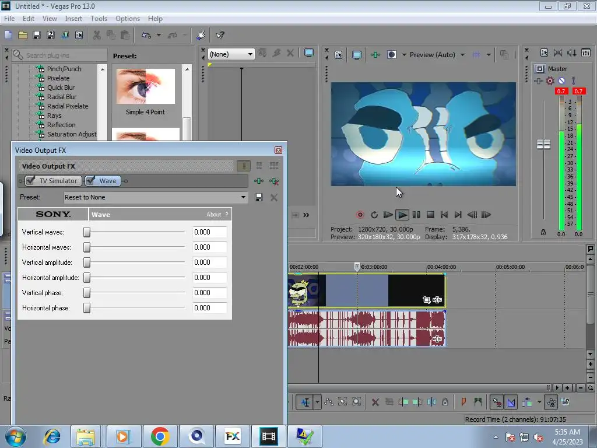Viewport: 597px width, 448px height.
Task: Open the View menu
Action: pyautogui.click(x=50, y=18)
